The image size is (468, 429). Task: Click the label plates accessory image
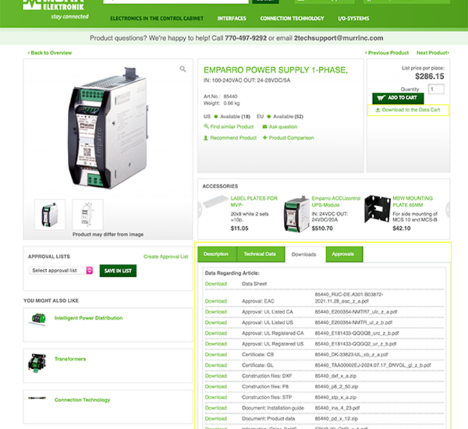[215, 201]
